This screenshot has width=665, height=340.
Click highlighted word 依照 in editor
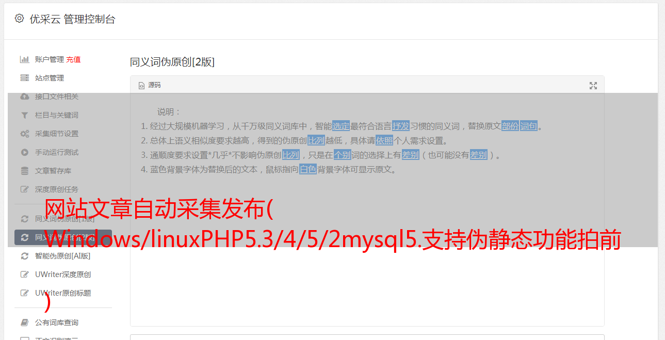tap(384, 140)
